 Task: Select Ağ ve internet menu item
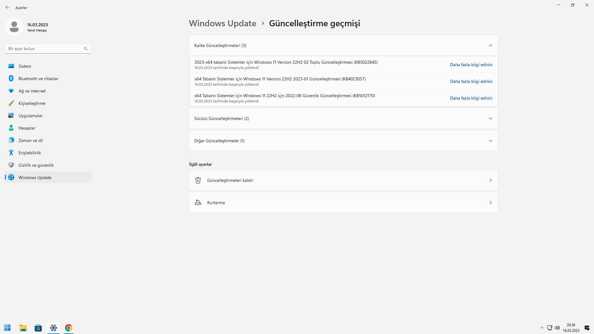(x=48, y=91)
